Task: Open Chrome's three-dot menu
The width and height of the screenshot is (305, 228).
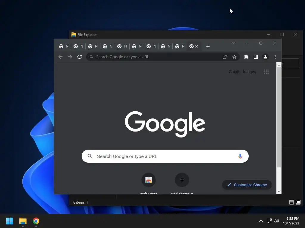Action: [275, 57]
